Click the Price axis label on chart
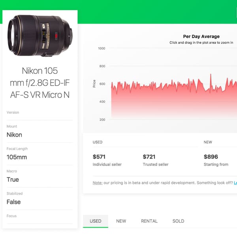Screen dimensions: 237x237 [94, 83]
